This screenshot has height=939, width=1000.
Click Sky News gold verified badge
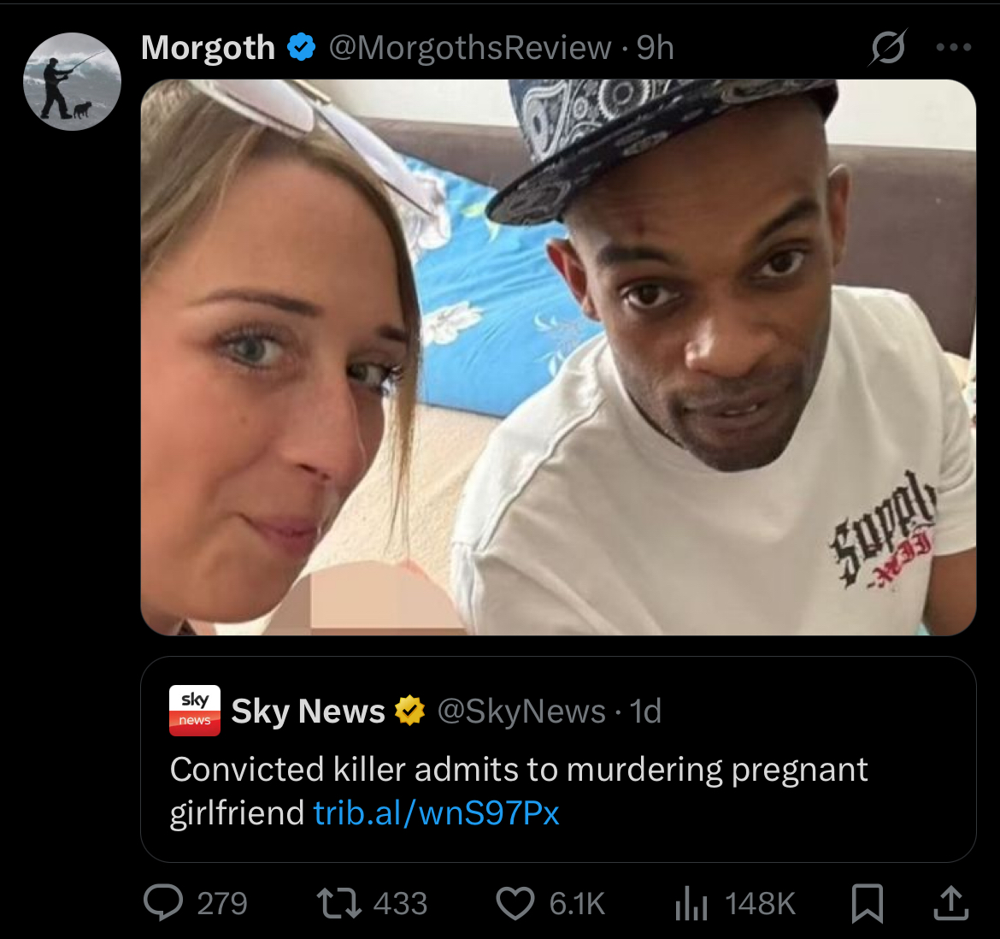pyautogui.click(x=409, y=711)
